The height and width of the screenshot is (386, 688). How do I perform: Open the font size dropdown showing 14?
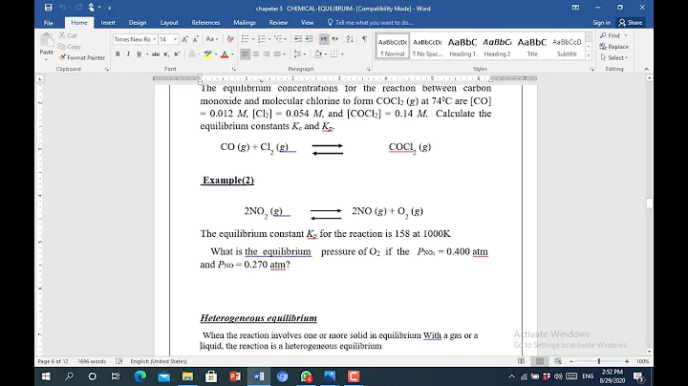click(175, 39)
